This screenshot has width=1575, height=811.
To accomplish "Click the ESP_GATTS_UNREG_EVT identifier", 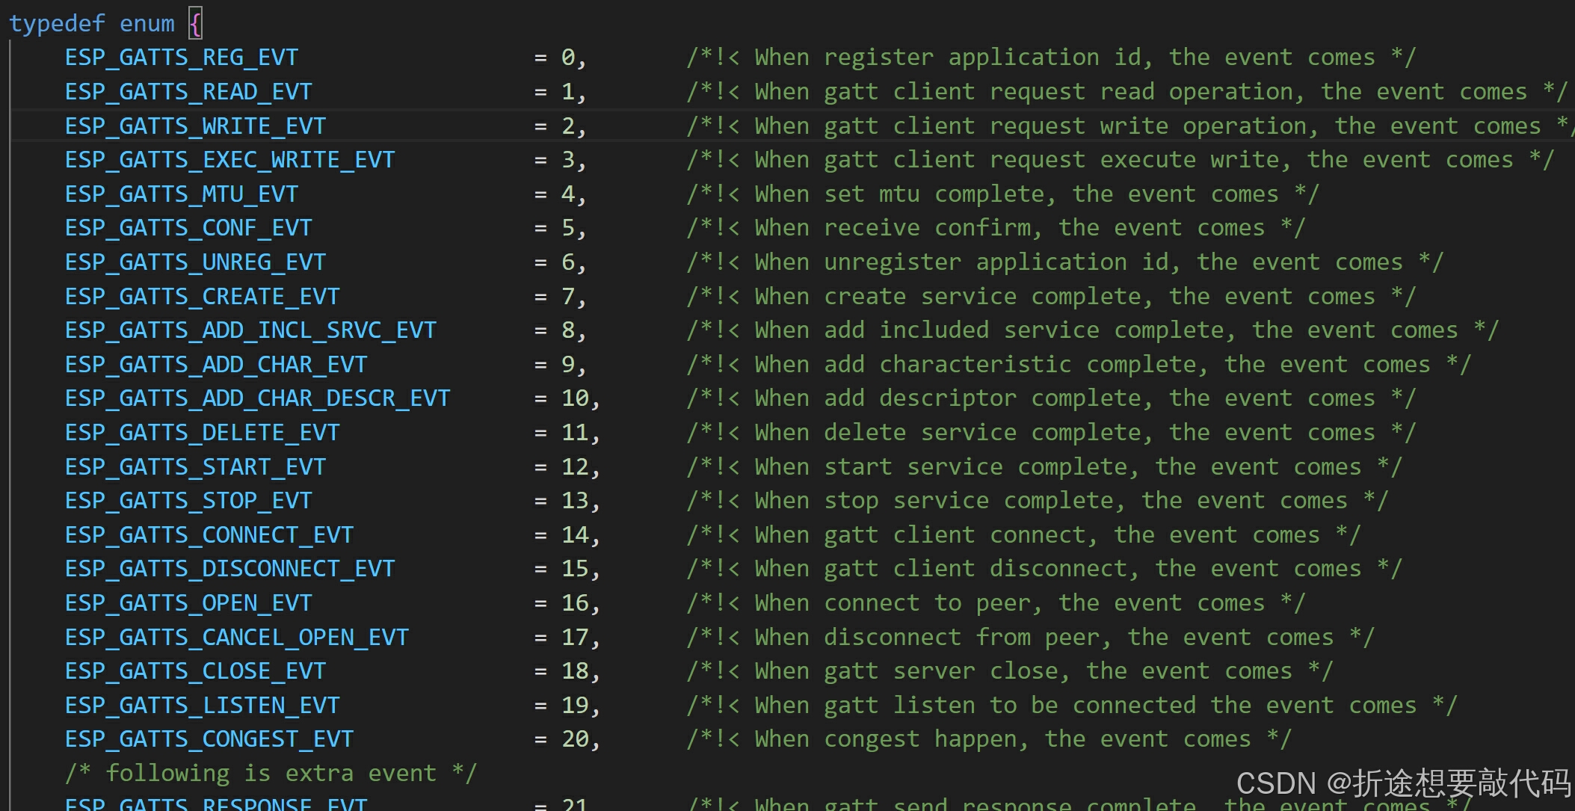I will point(195,262).
